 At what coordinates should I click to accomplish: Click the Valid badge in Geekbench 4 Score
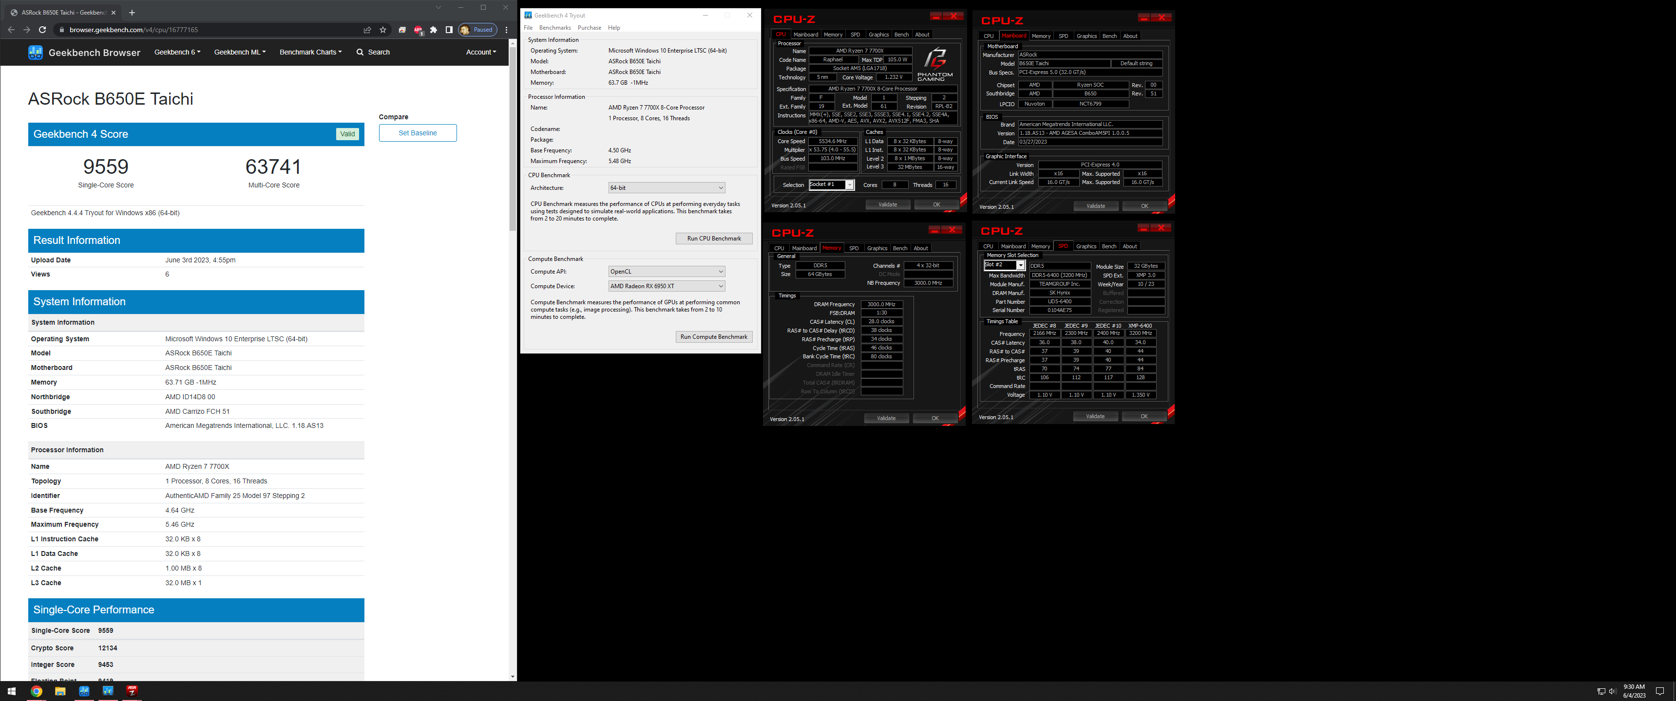pos(347,134)
